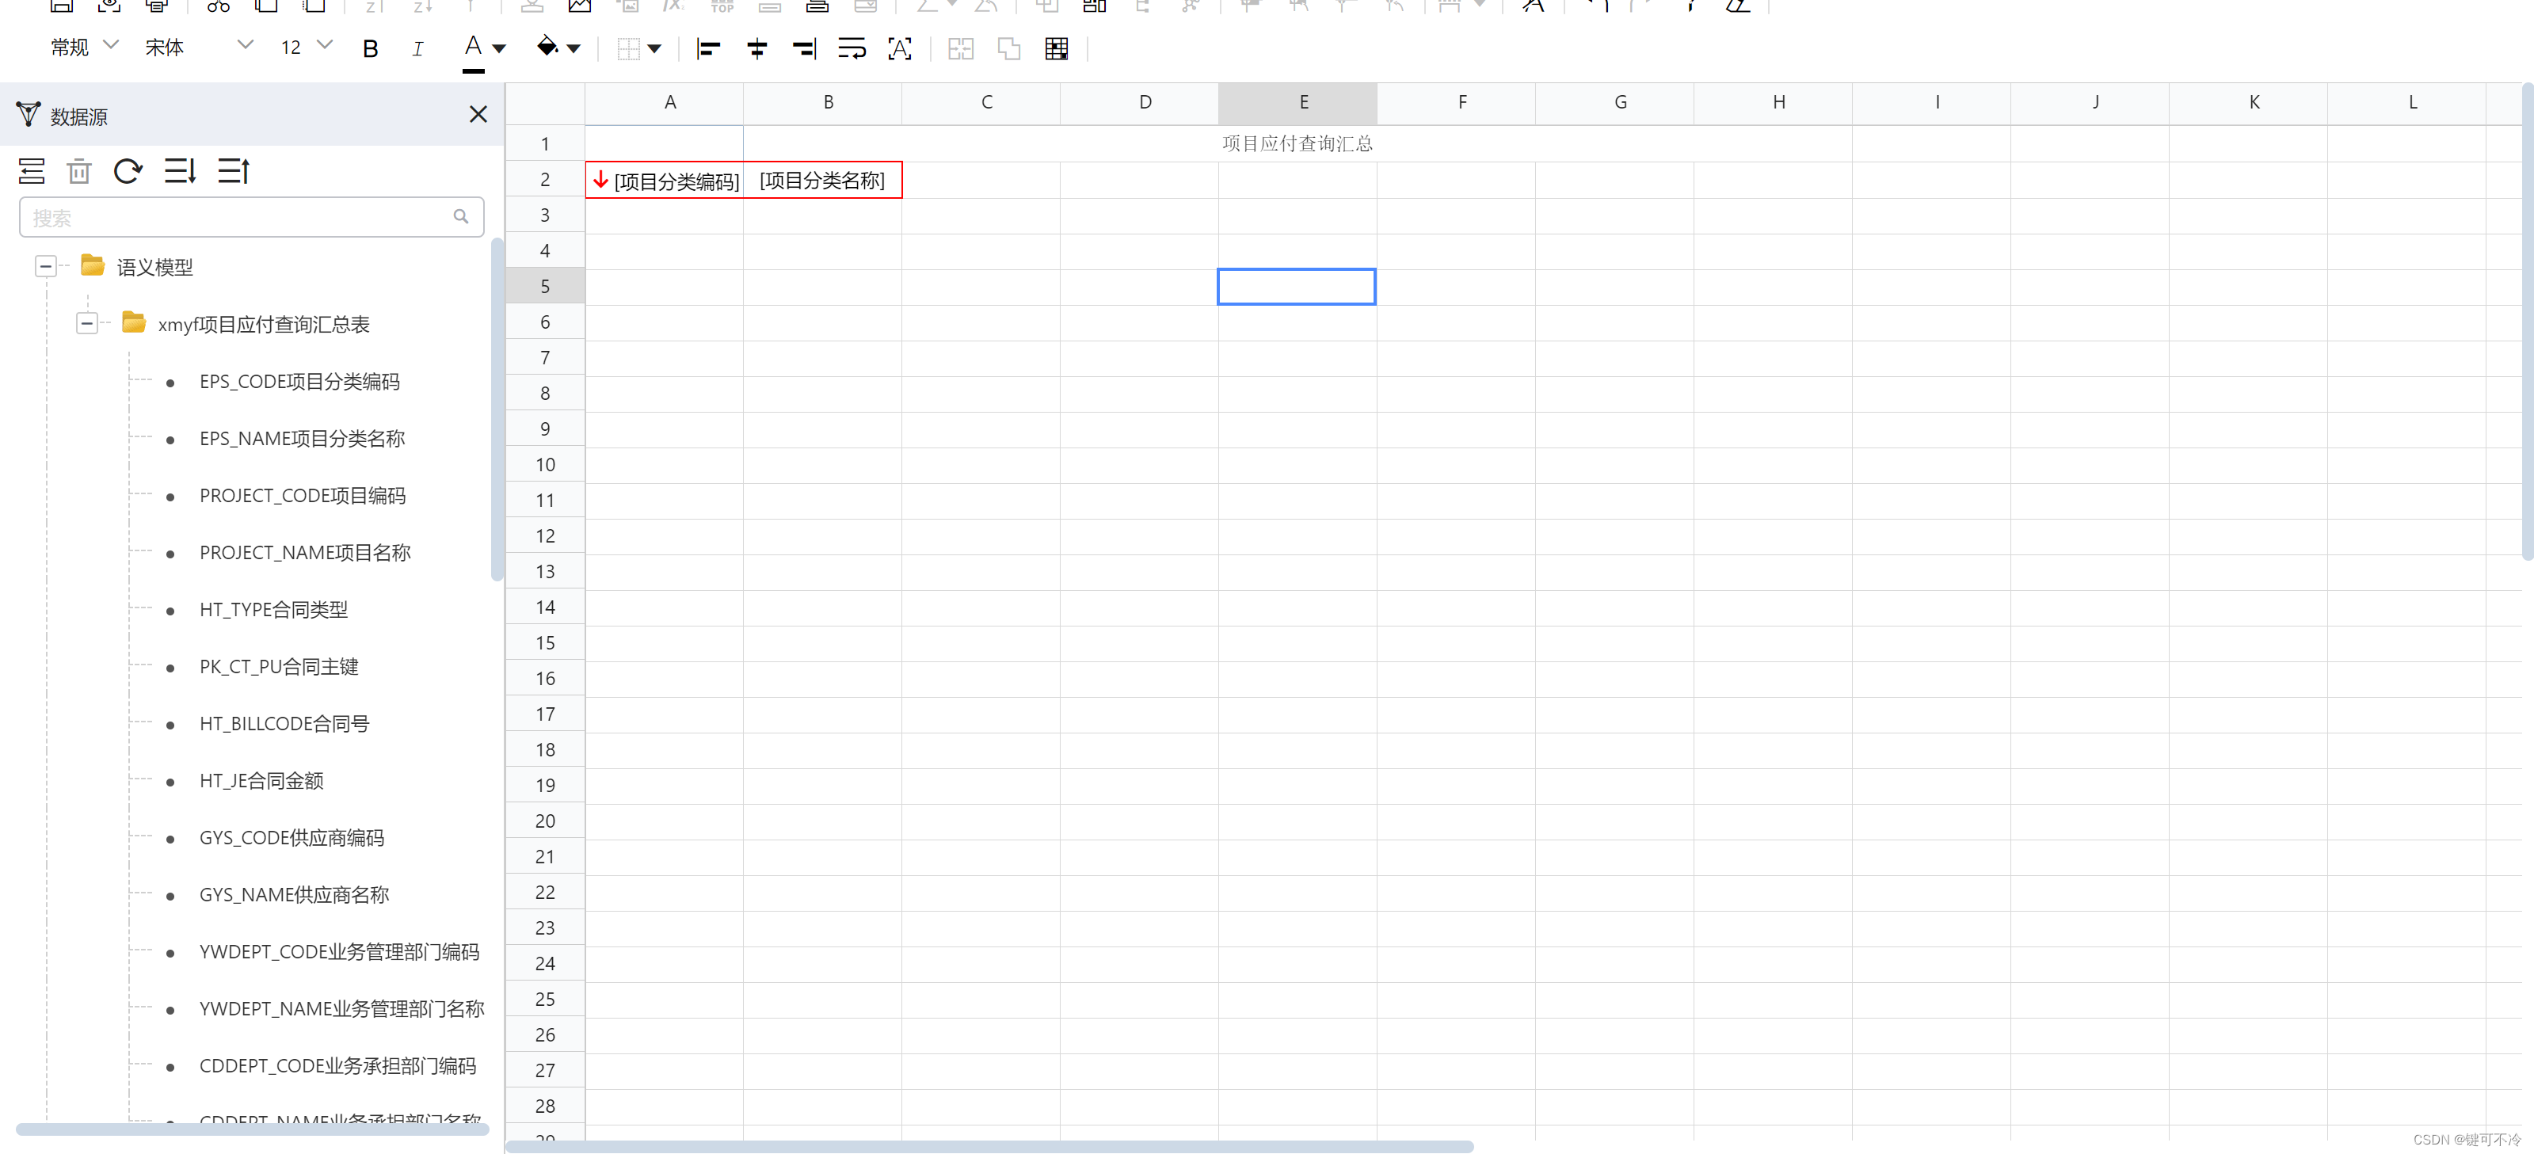Open the font color dropdown arrow

coord(499,48)
